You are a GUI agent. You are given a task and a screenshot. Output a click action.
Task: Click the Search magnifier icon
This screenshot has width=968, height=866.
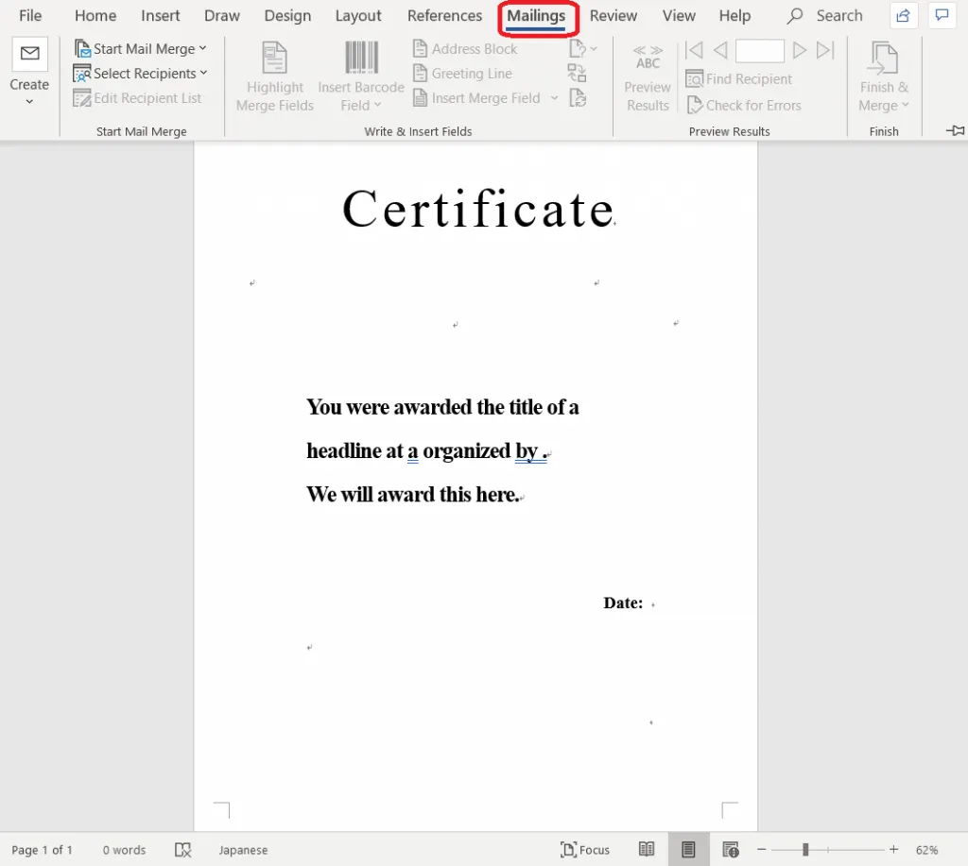point(795,16)
